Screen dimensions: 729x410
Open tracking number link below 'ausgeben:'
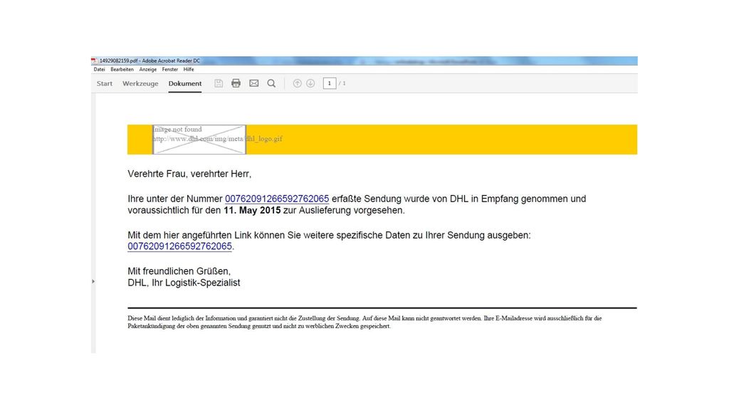pyautogui.click(x=179, y=246)
